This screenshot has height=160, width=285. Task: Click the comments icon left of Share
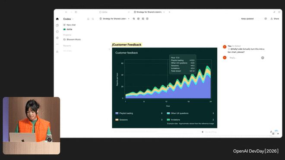[266, 19]
